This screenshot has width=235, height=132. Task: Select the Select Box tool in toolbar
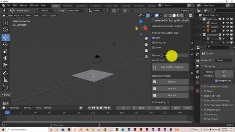[x=6, y=23]
